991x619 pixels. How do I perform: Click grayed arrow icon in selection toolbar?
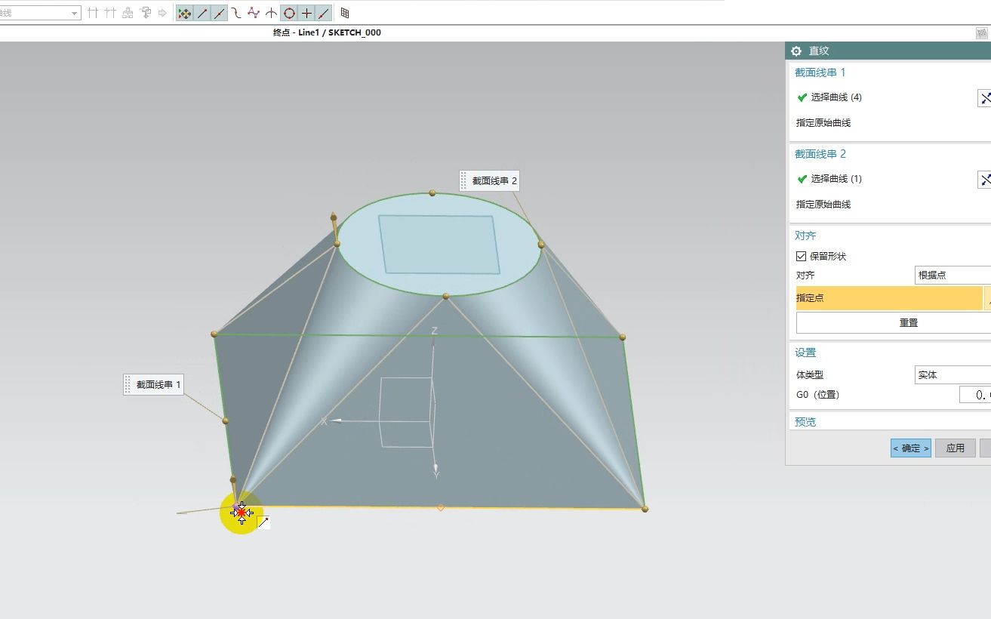(x=162, y=14)
